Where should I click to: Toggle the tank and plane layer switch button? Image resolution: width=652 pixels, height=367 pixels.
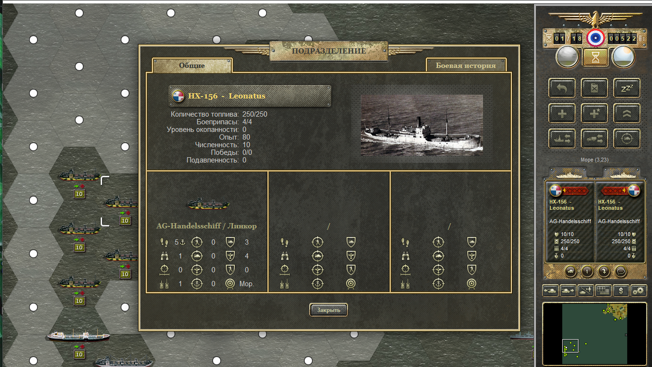tap(585, 291)
